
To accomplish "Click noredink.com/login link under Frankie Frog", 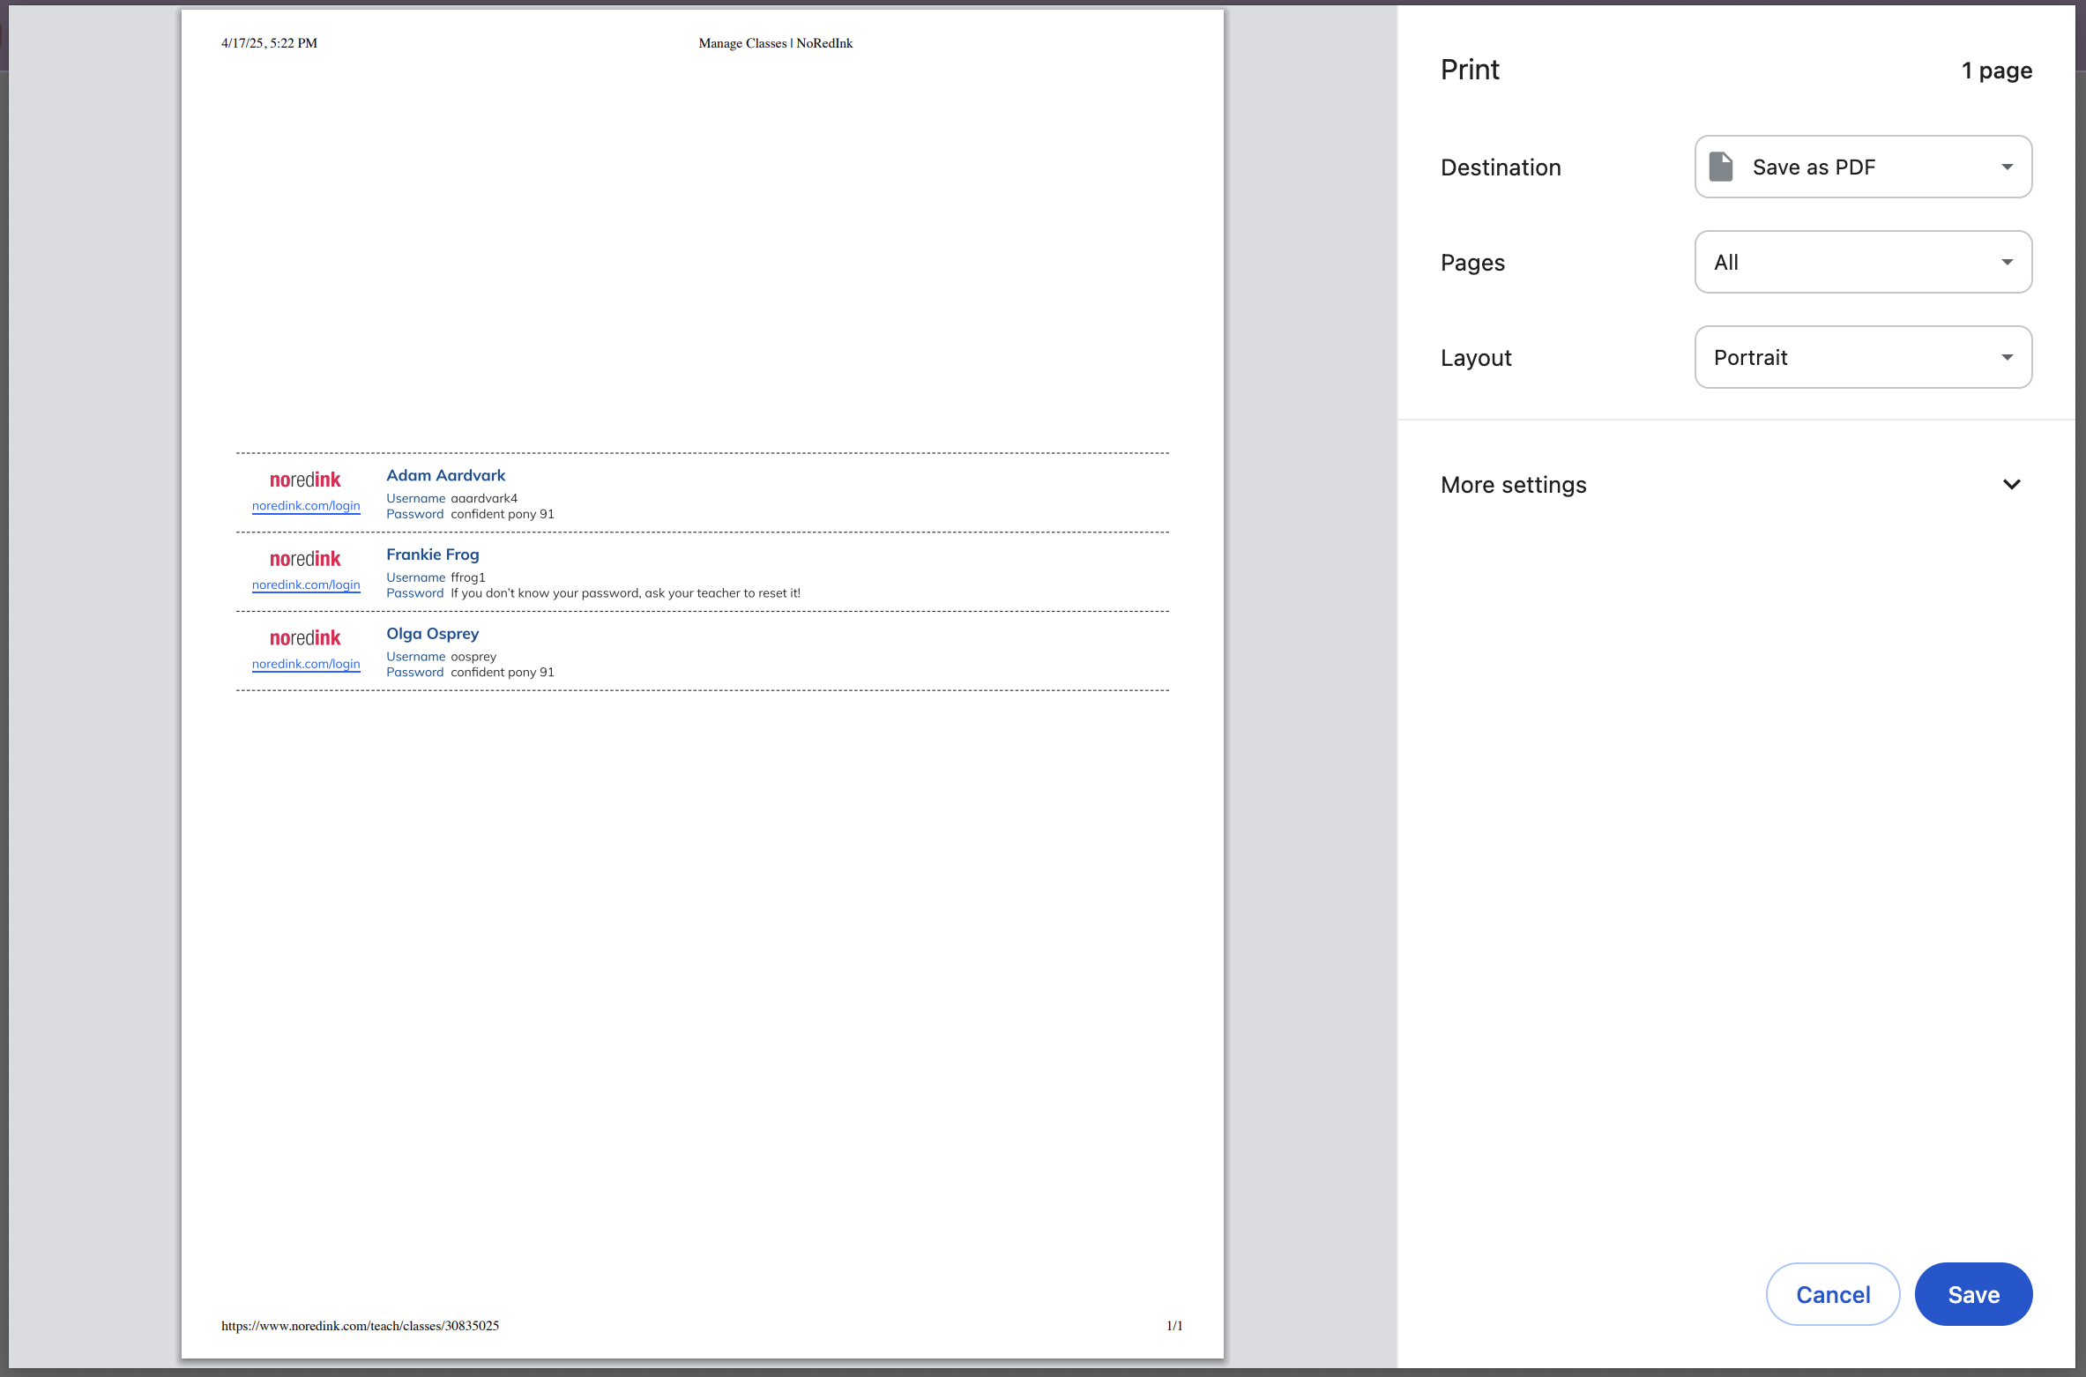I will [x=306, y=584].
